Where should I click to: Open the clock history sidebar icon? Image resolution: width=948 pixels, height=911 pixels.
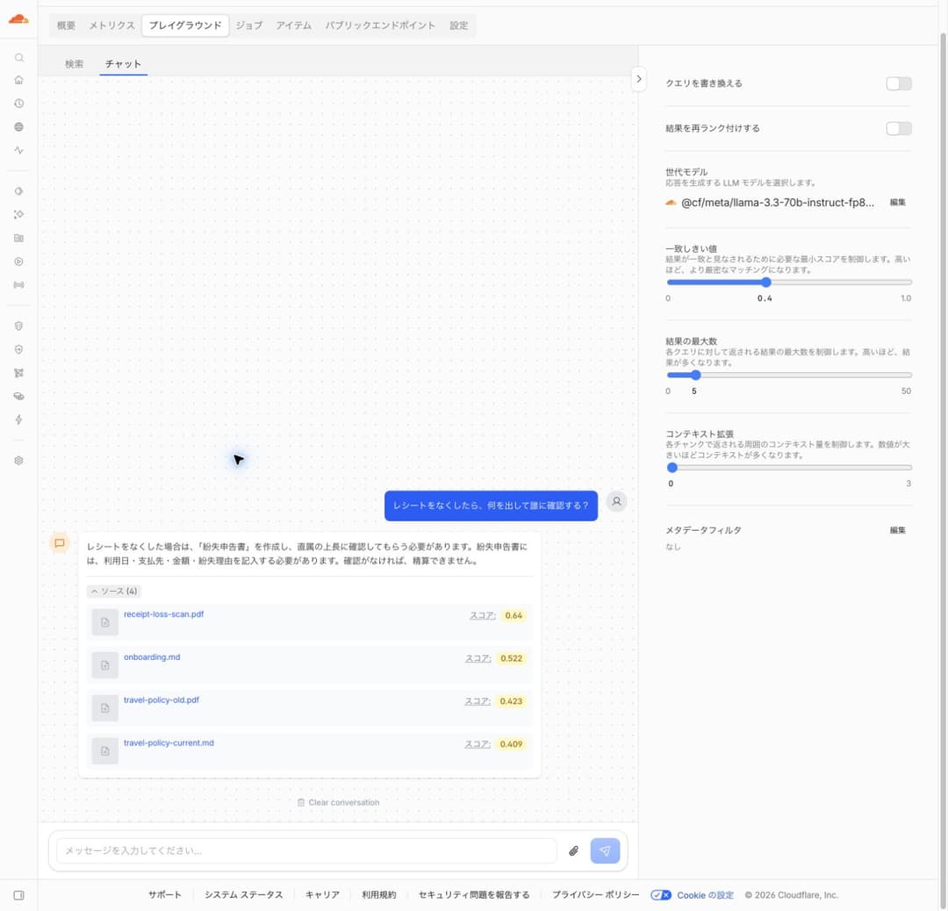pyautogui.click(x=18, y=104)
